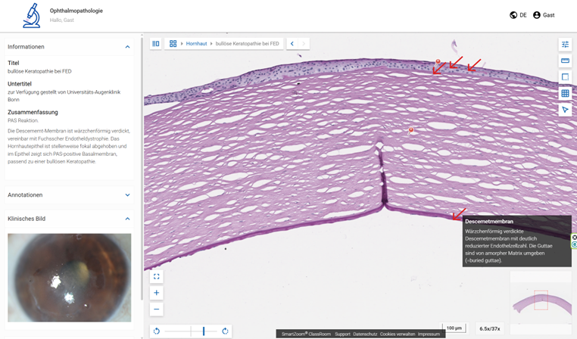Open the DE language selector

tap(519, 15)
